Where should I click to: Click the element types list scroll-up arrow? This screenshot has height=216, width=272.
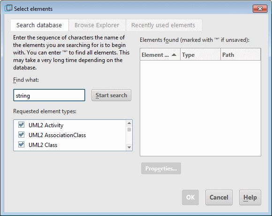pyautogui.click(x=129, y=123)
